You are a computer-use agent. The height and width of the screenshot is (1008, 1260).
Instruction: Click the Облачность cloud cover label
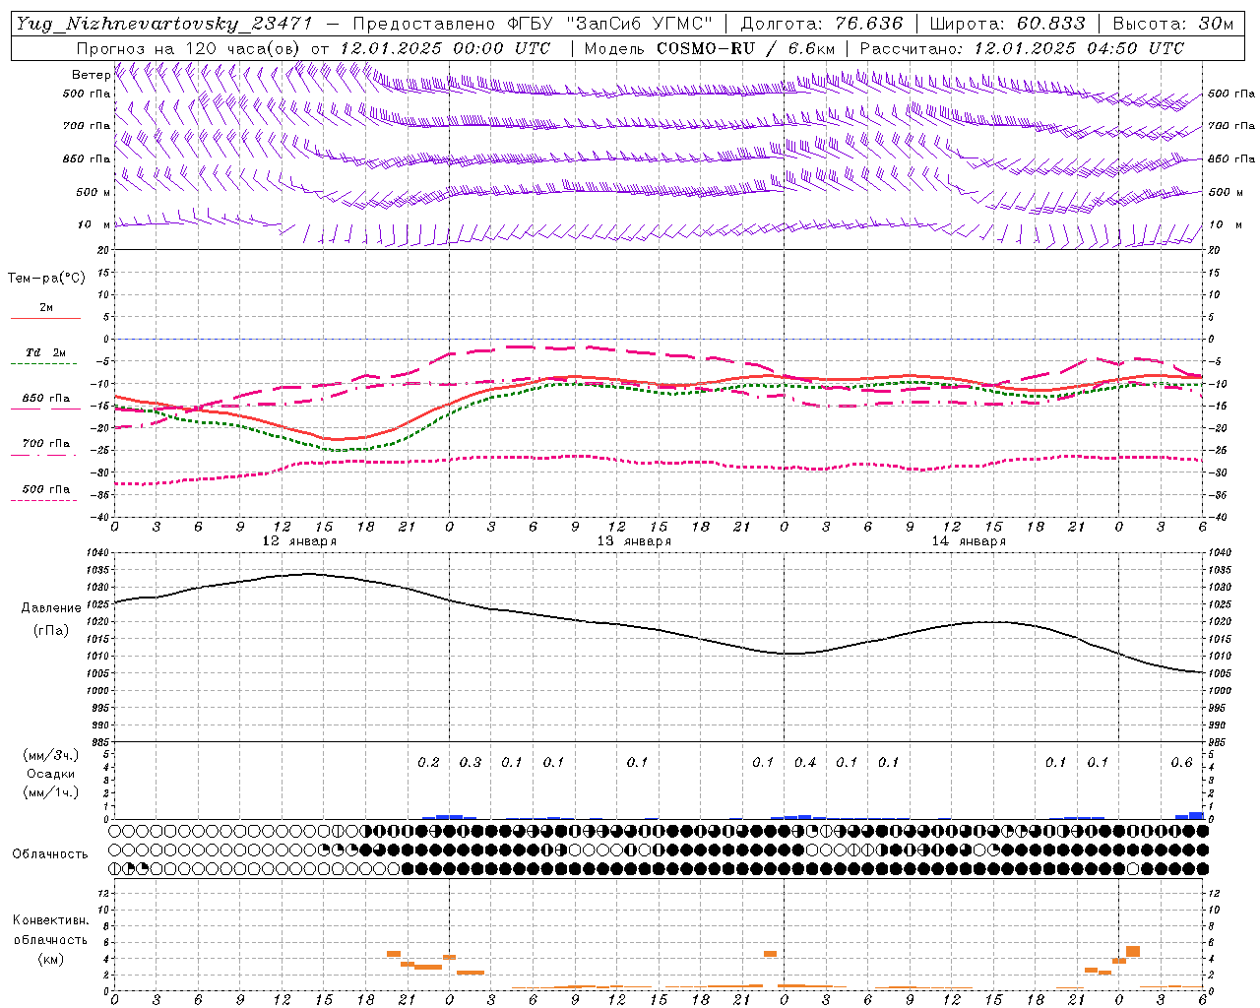pyautogui.click(x=50, y=854)
